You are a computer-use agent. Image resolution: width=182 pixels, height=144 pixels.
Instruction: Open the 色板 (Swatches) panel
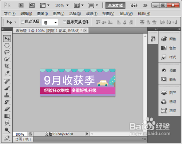tap(169, 48)
